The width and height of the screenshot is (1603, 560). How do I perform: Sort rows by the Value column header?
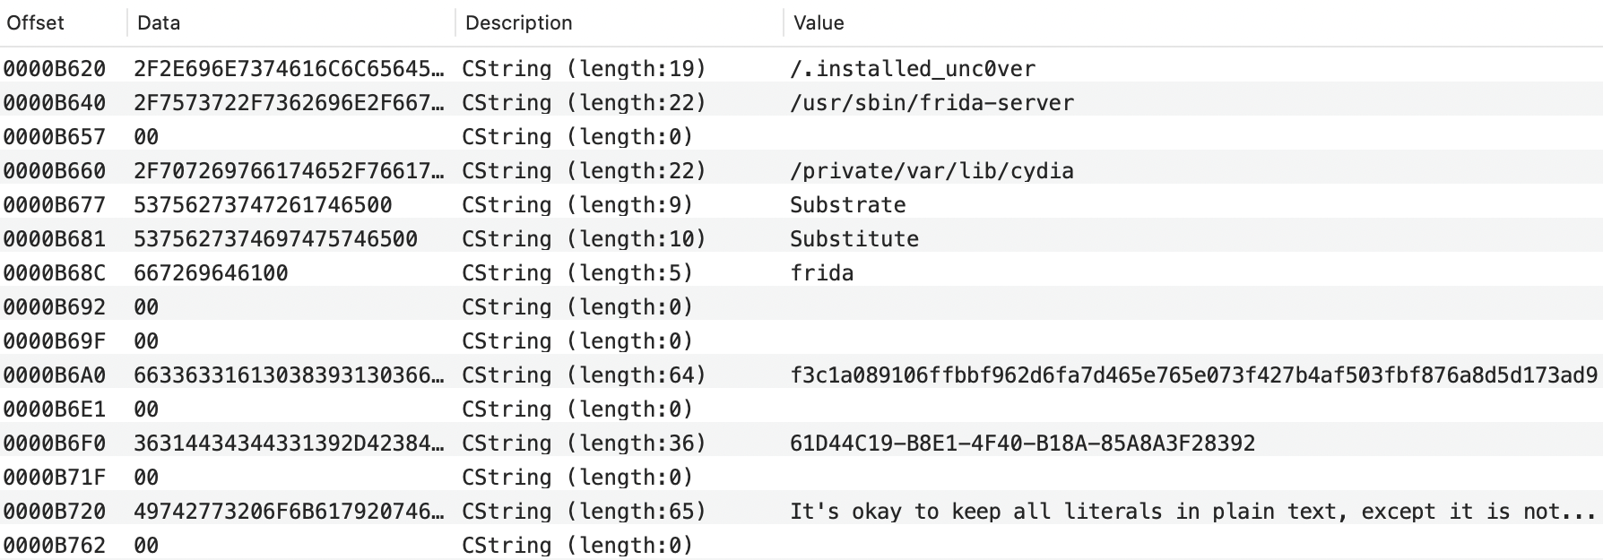point(817,22)
